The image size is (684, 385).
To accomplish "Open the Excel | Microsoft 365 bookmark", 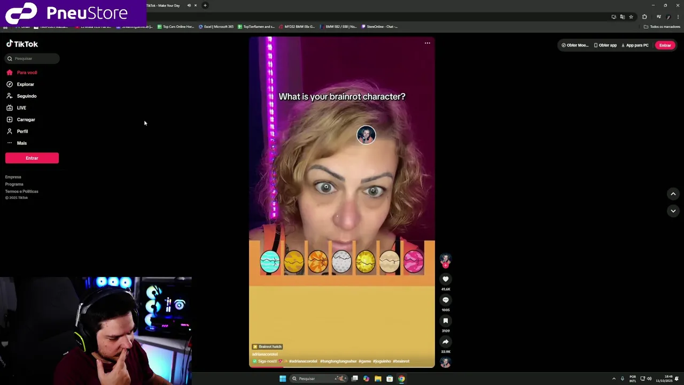I will tap(216, 26).
